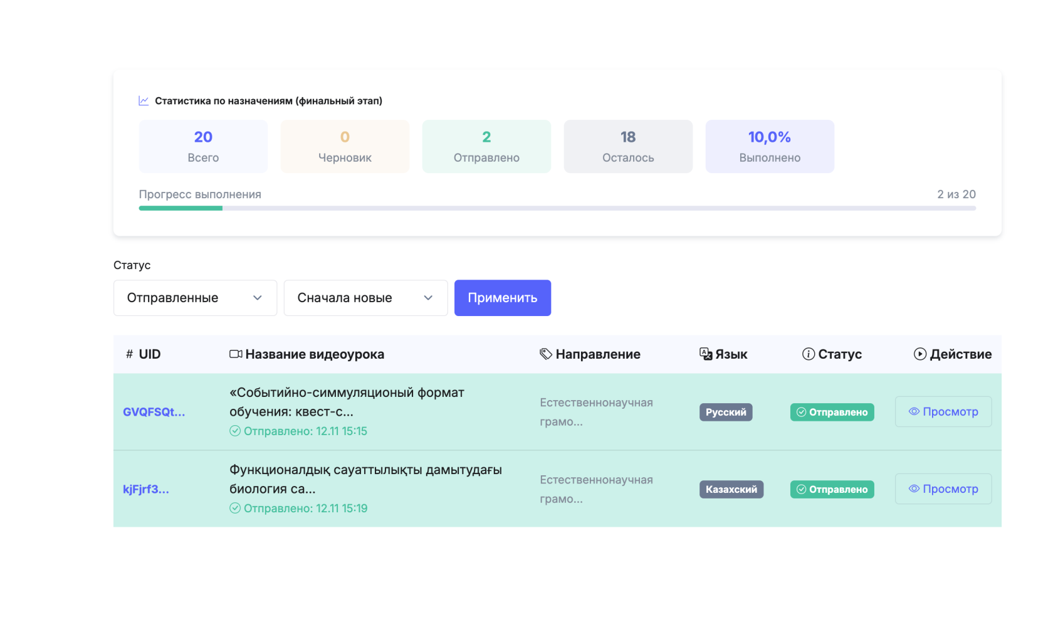Click the Отправлено status badge in first row
1053x617 pixels.
point(832,412)
